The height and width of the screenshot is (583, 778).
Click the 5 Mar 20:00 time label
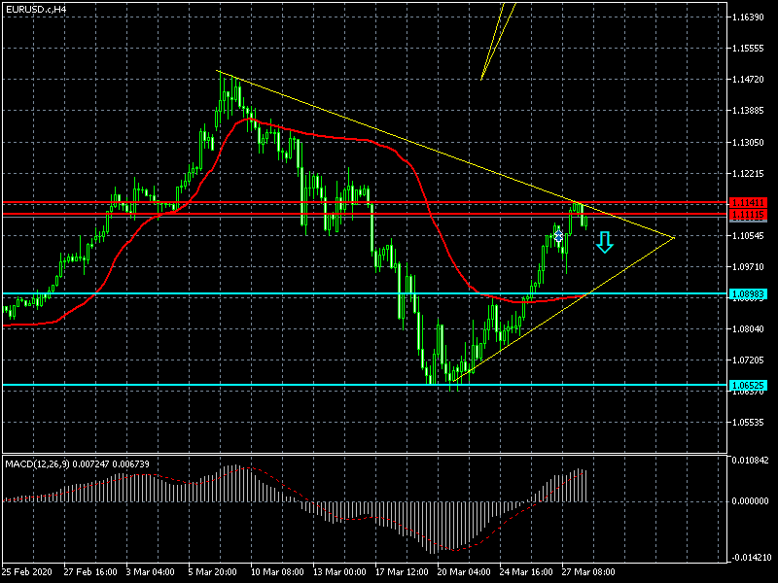point(212,571)
